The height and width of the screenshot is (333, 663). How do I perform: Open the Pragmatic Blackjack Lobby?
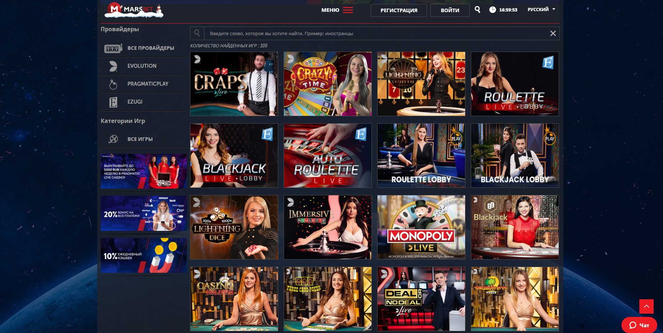[x=515, y=156]
